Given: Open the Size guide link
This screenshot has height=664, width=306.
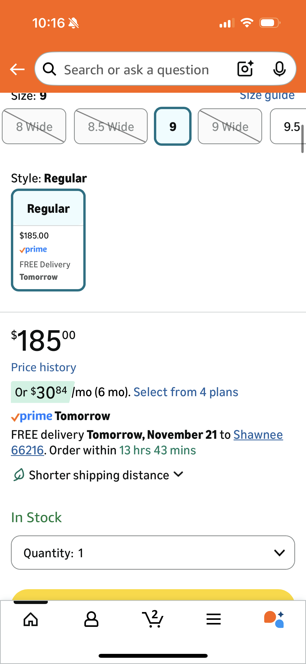Looking at the screenshot, I should click(267, 96).
